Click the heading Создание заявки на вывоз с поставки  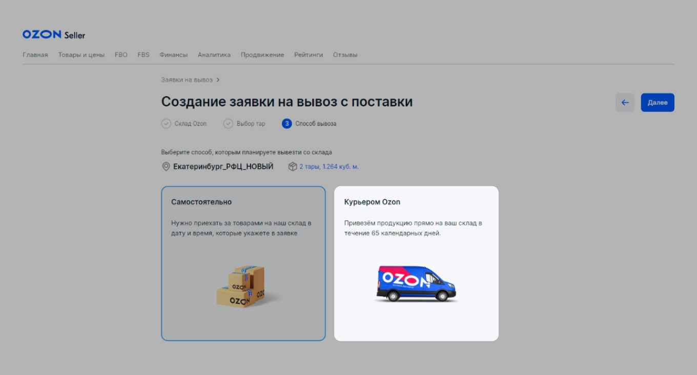[x=287, y=102]
